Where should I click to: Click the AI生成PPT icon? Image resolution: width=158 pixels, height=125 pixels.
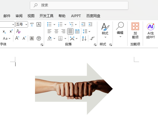coord(151,31)
